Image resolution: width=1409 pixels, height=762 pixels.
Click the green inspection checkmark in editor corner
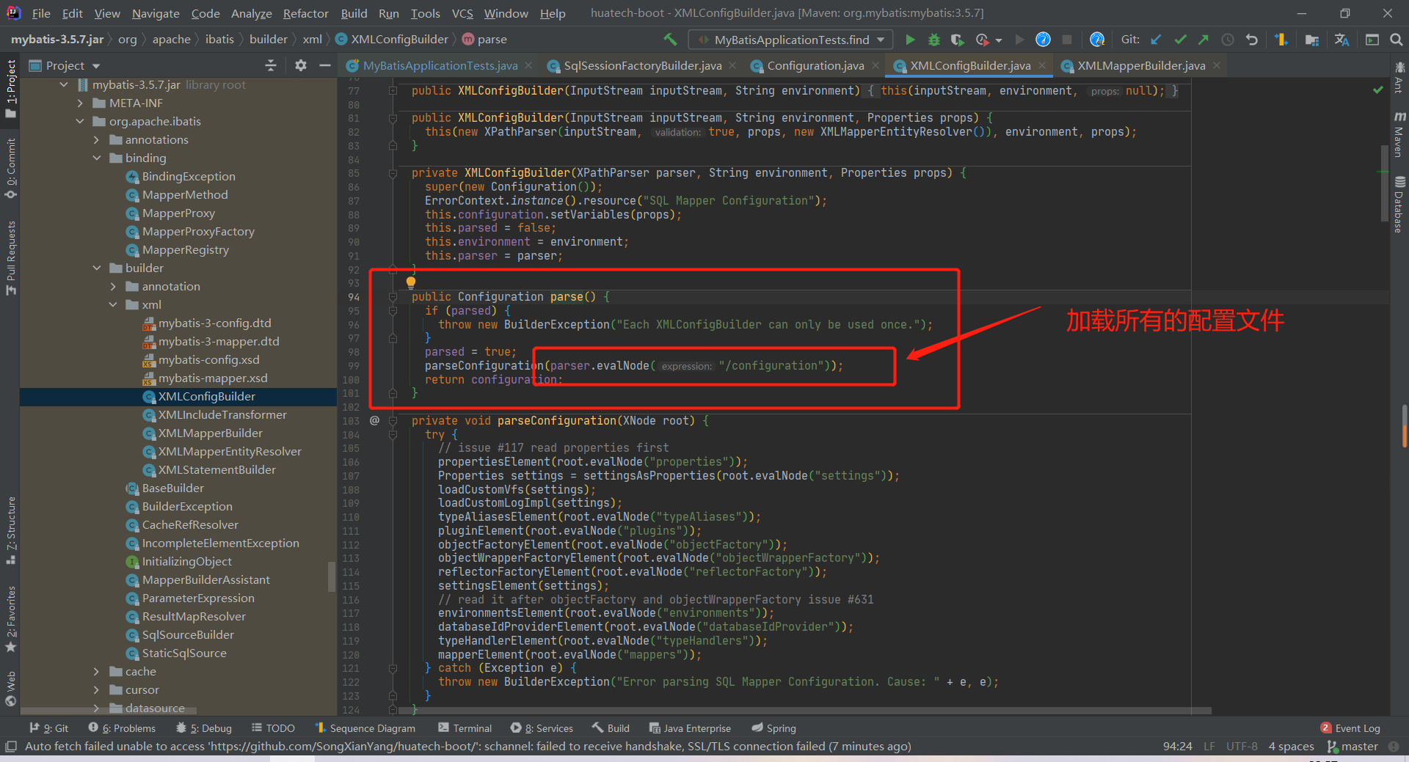1377,89
